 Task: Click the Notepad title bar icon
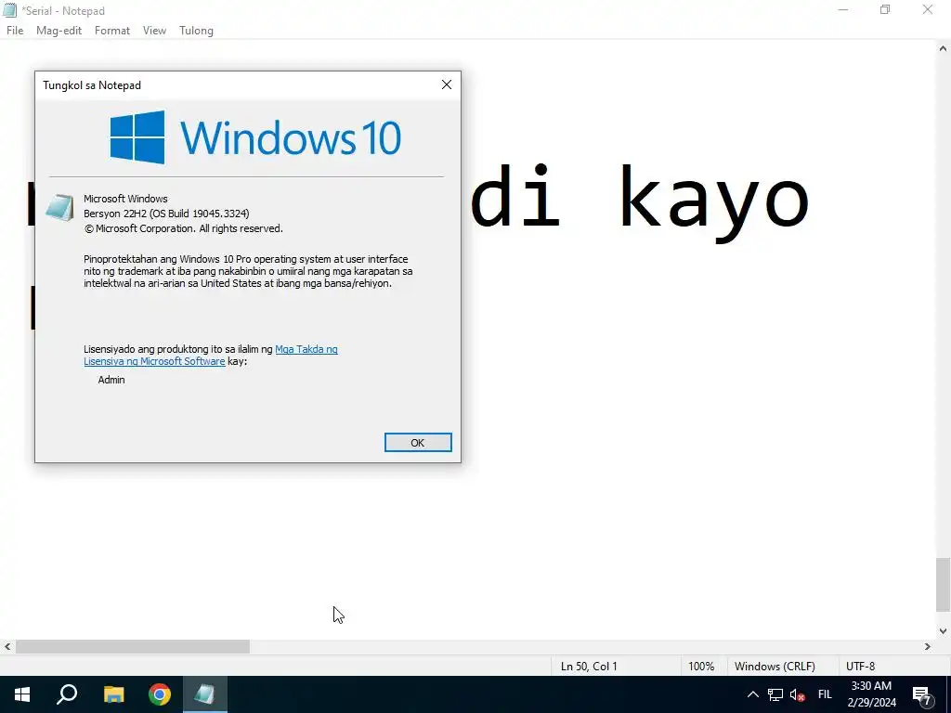[9, 10]
